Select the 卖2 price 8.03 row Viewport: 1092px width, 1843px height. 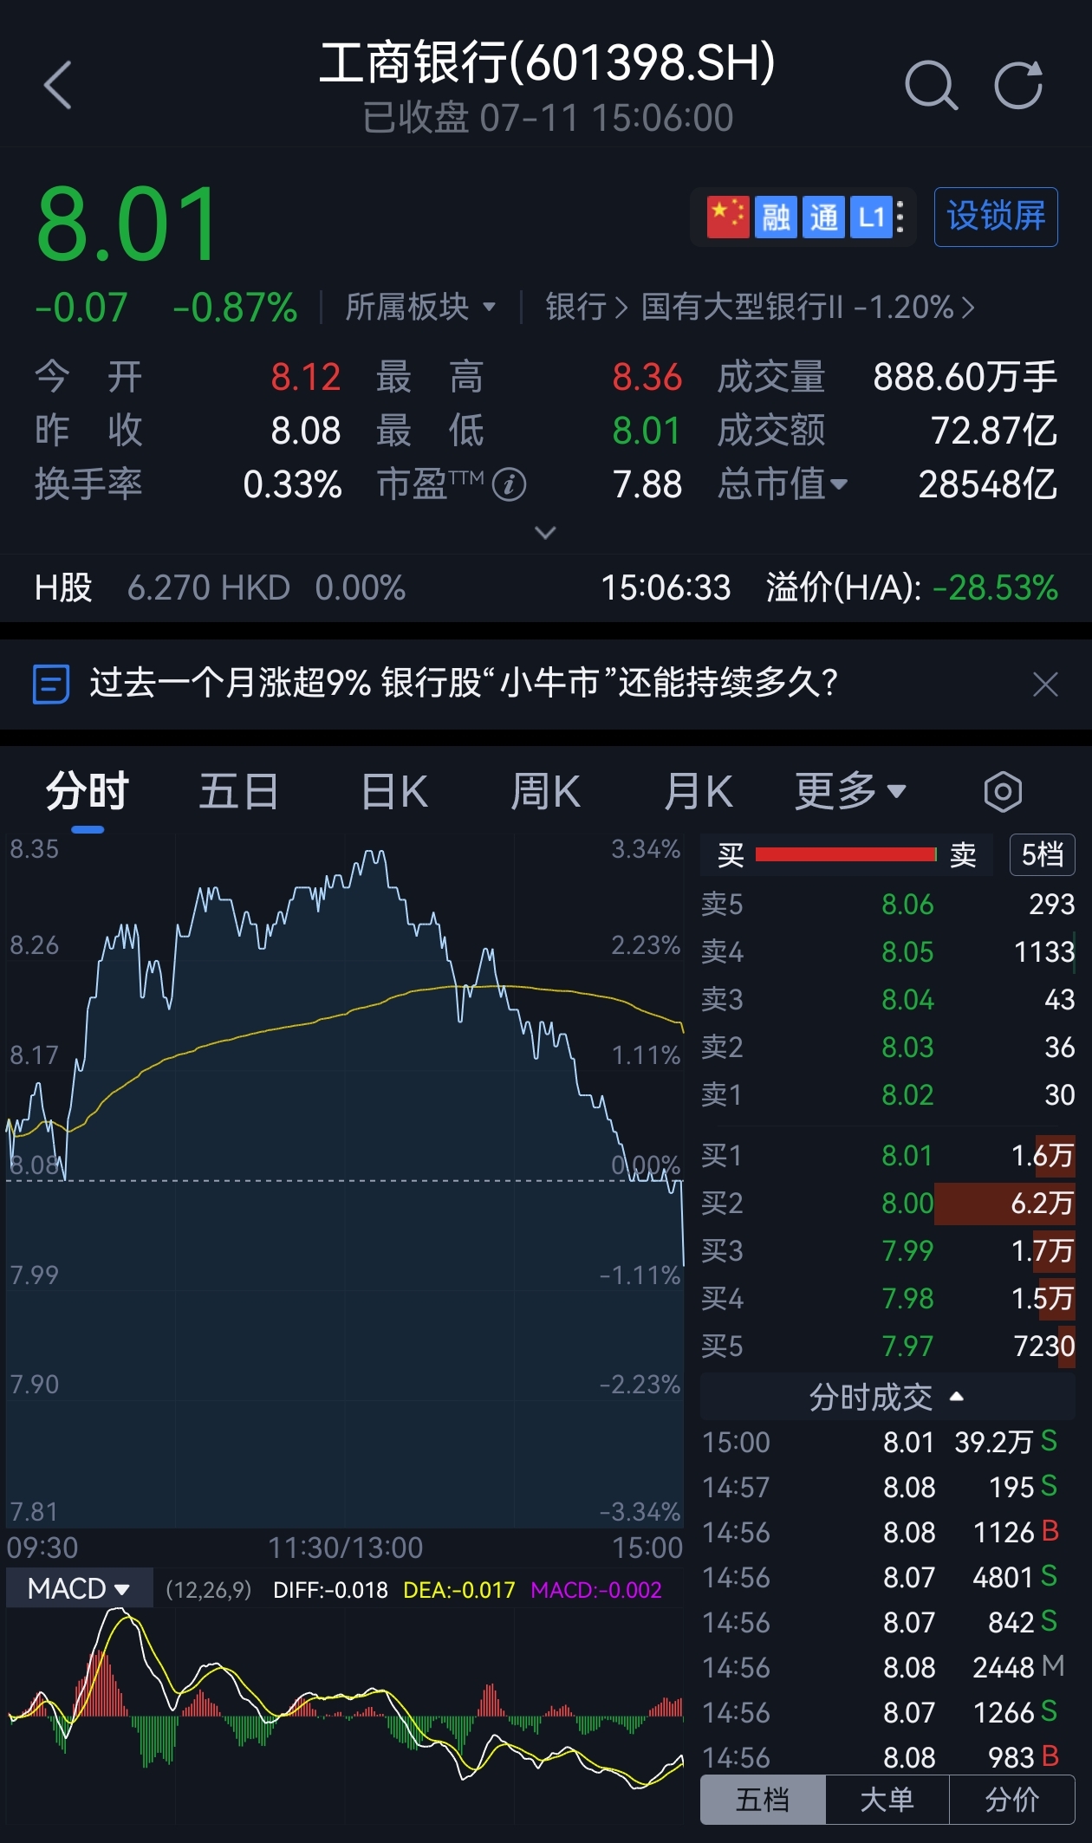point(887,1047)
